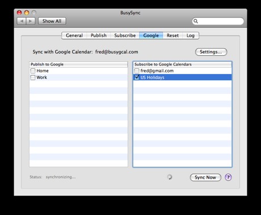The width and height of the screenshot is (261, 215).
Task: Check the fred@gmail.com calendar box
Action: coord(137,71)
